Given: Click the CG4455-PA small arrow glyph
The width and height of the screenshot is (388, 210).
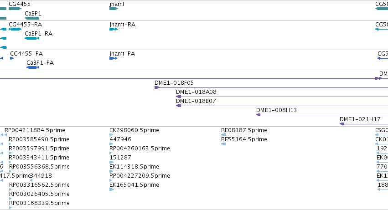Looking at the screenshot, I should 12,58.
